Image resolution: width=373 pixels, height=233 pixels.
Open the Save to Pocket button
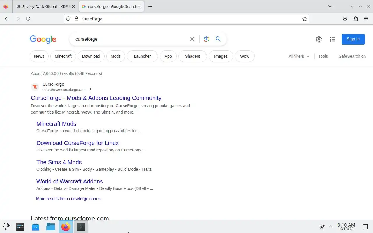coord(345,19)
